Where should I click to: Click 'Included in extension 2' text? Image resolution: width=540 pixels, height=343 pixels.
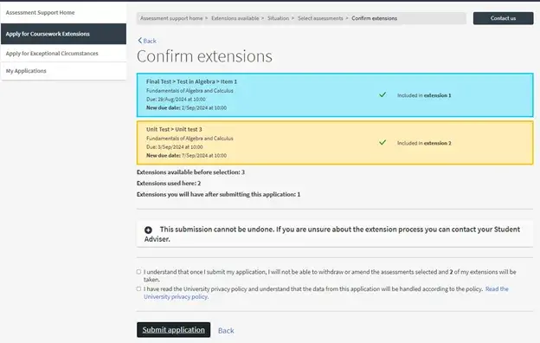424,143
